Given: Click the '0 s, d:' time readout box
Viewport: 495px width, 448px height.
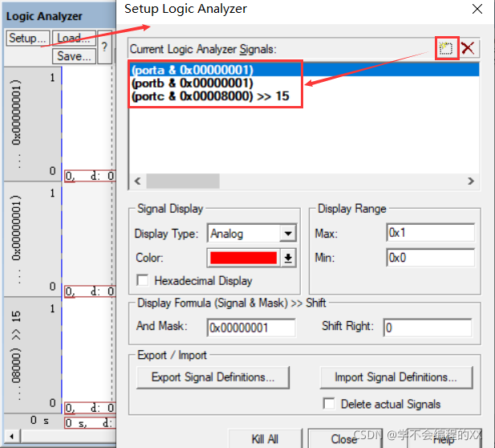Looking at the screenshot, I should point(90,423).
